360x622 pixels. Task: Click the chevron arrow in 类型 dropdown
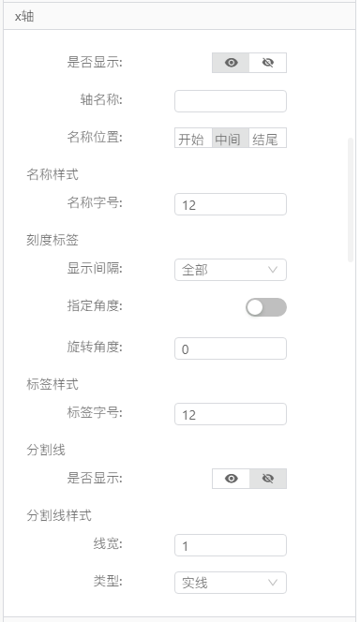(x=272, y=583)
